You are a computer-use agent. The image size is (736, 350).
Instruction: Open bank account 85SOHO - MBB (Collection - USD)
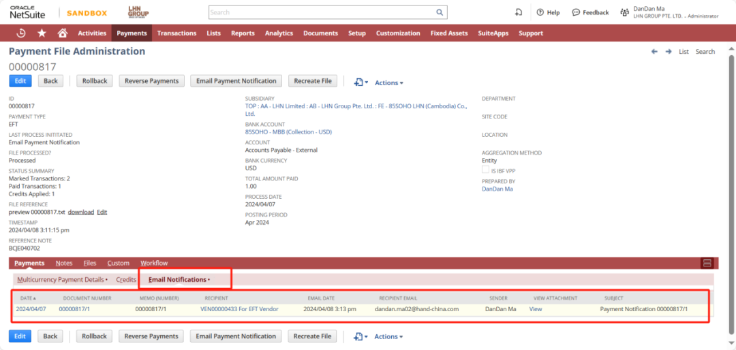click(288, 132)
